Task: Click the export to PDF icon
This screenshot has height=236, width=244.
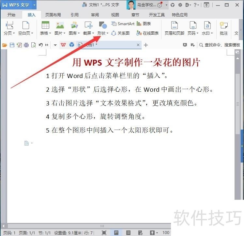Action: 19,45
